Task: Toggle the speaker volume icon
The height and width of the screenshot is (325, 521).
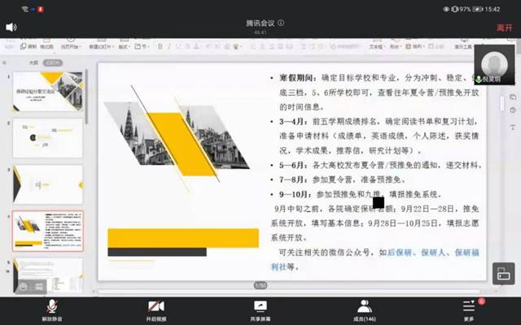Action: [x=11, y=27]
